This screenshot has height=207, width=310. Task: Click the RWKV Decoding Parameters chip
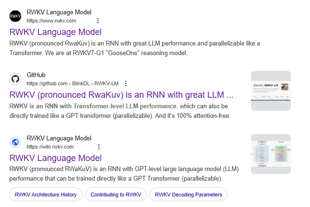pos(189,195)
